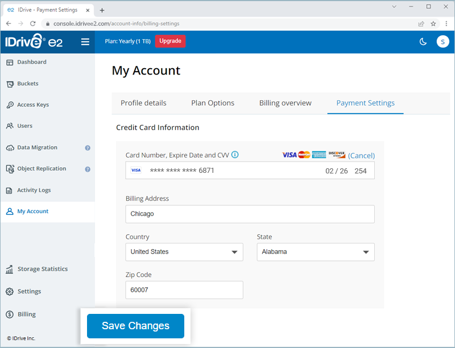Click Data Migration help icon

(88, 148)
